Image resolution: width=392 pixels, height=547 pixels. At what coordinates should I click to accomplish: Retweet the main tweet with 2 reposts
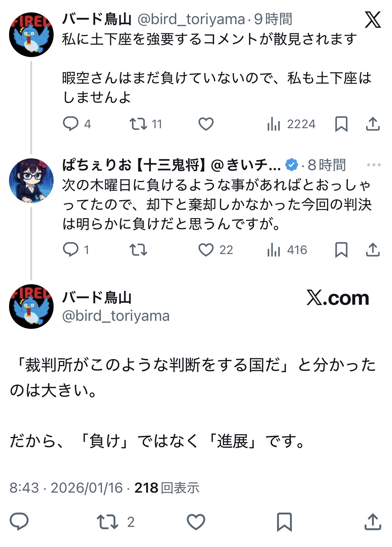(108, 522)
